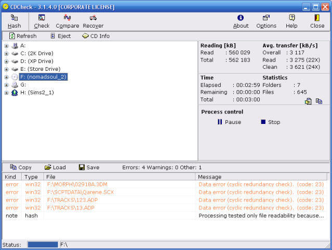Open the Options dialog

(266, 21)
